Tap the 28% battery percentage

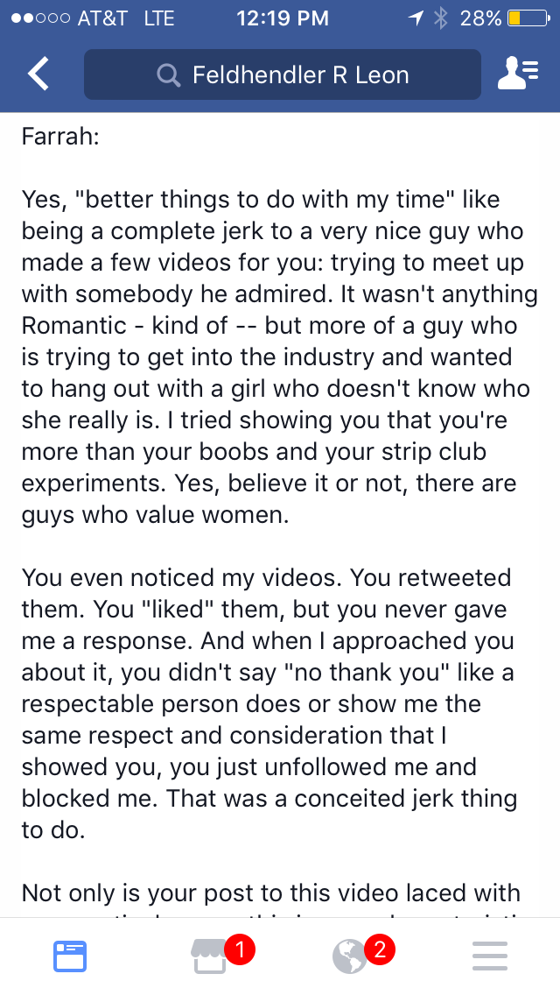(480, 18)
